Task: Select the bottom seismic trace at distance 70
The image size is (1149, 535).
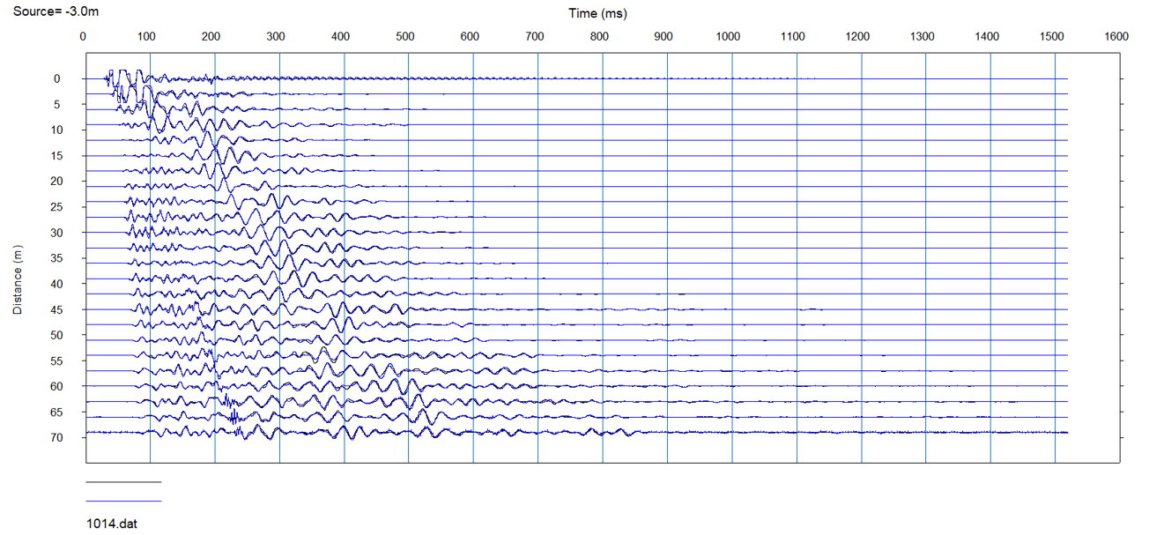Action: (352, 434)
